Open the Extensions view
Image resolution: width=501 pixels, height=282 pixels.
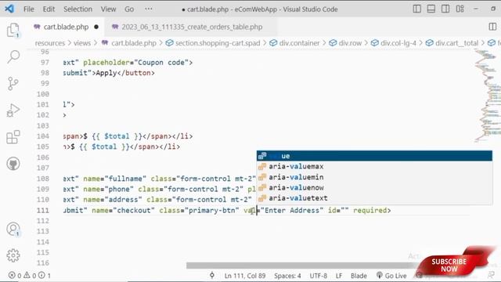13,137
